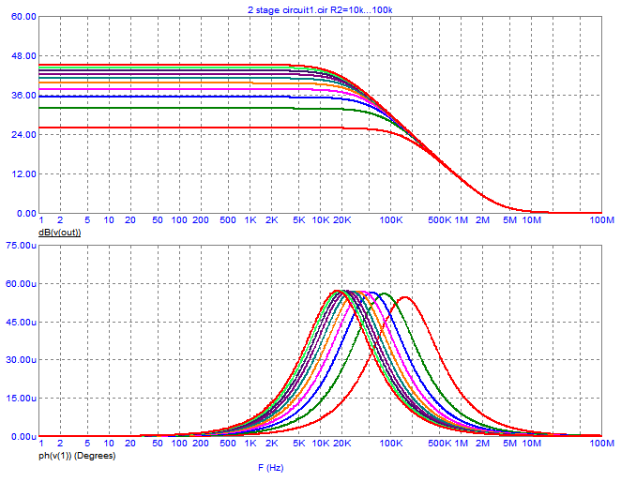Click the 10M frequency tick under the phase plot
Image resolution: width=621 pixels, height=482 pixels.
[532, 444]
